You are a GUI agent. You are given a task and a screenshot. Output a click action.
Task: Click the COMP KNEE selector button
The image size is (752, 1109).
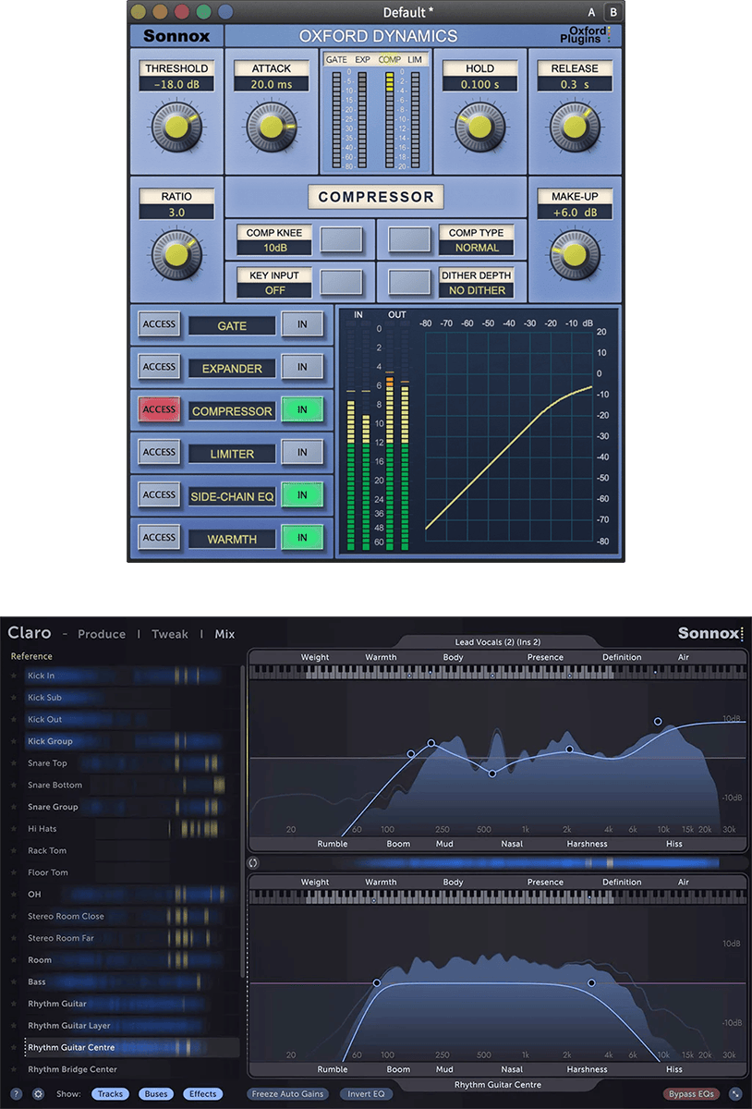click(341, 240)
